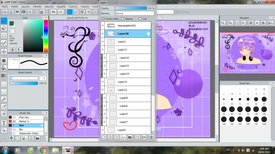Select the Bucket fill tool
275x154 pixels.
(4, 68)
